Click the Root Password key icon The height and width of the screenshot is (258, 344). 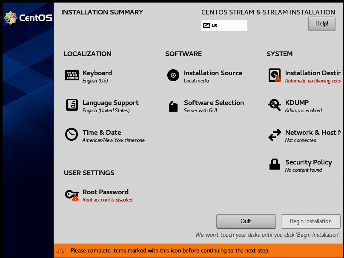pyautogui.click(x=72, y=195)
